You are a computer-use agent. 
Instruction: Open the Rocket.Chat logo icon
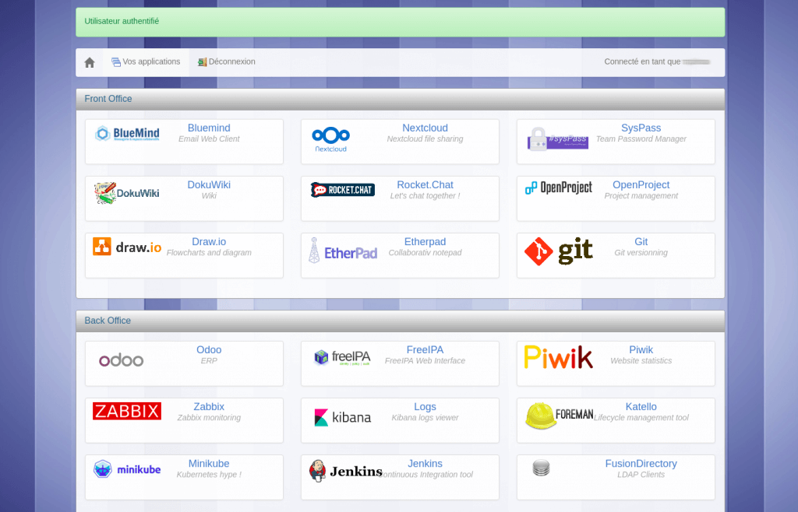[x=342, y=190]
